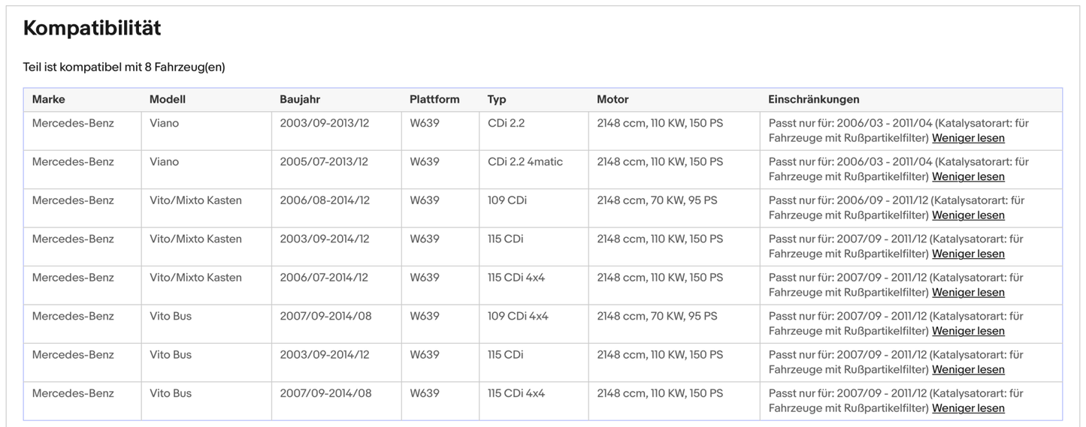
Task: Collapse restrictions for Vito/Mixto Kasten 115 CDi 4x4
Action: (968, 293)
